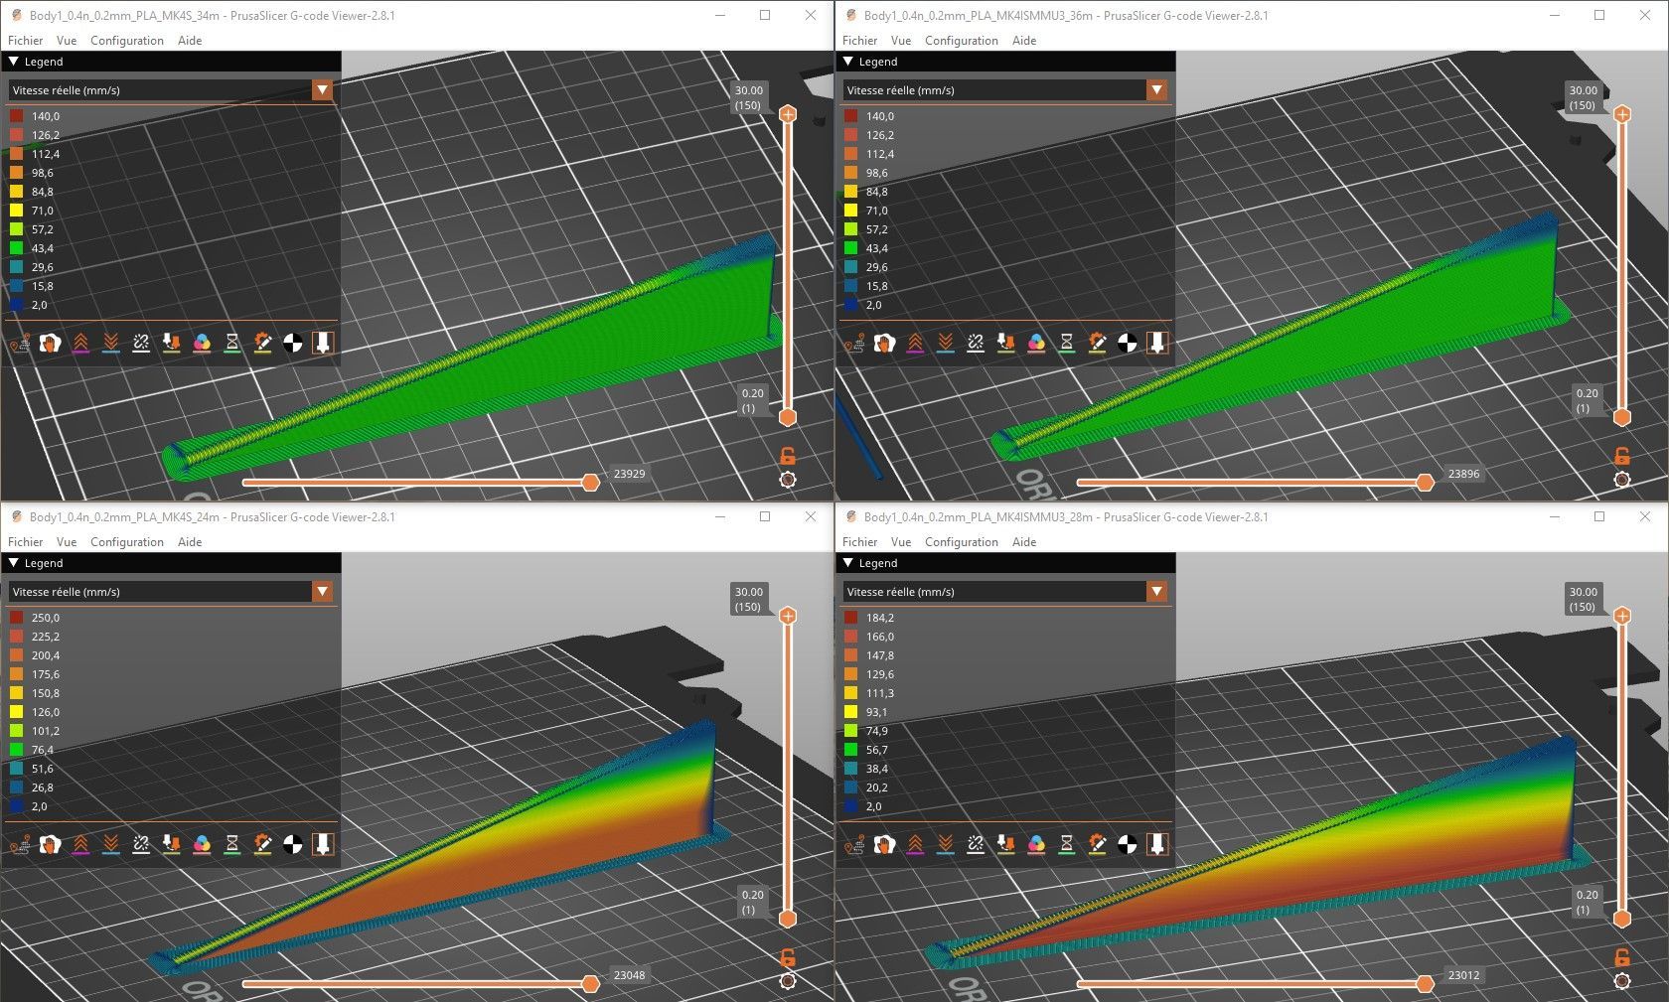Click the top layer slider handle in the MK4S_34m window
This screenshot has height=1002, width=1669.
click(x=788, y=114)
